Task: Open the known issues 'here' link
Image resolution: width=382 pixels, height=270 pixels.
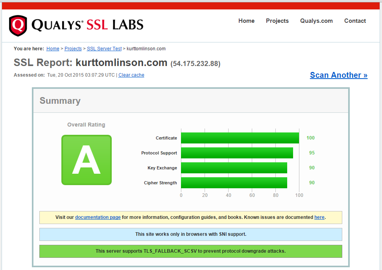Action: 319,217
